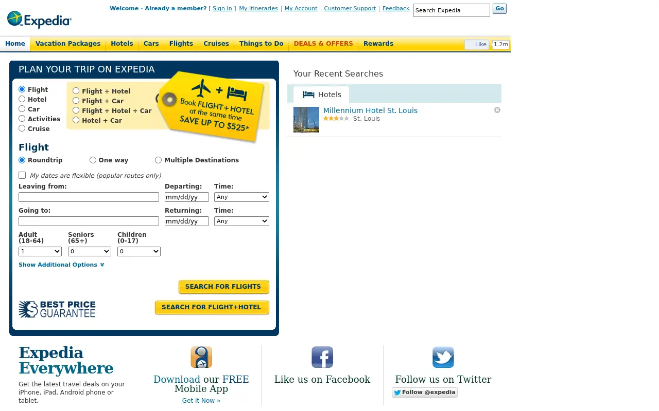Select the Flight radio button
Viewport: 659px width, 411px height.
point(22,89)
